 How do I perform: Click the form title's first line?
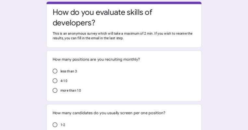[x=103, y=12]
